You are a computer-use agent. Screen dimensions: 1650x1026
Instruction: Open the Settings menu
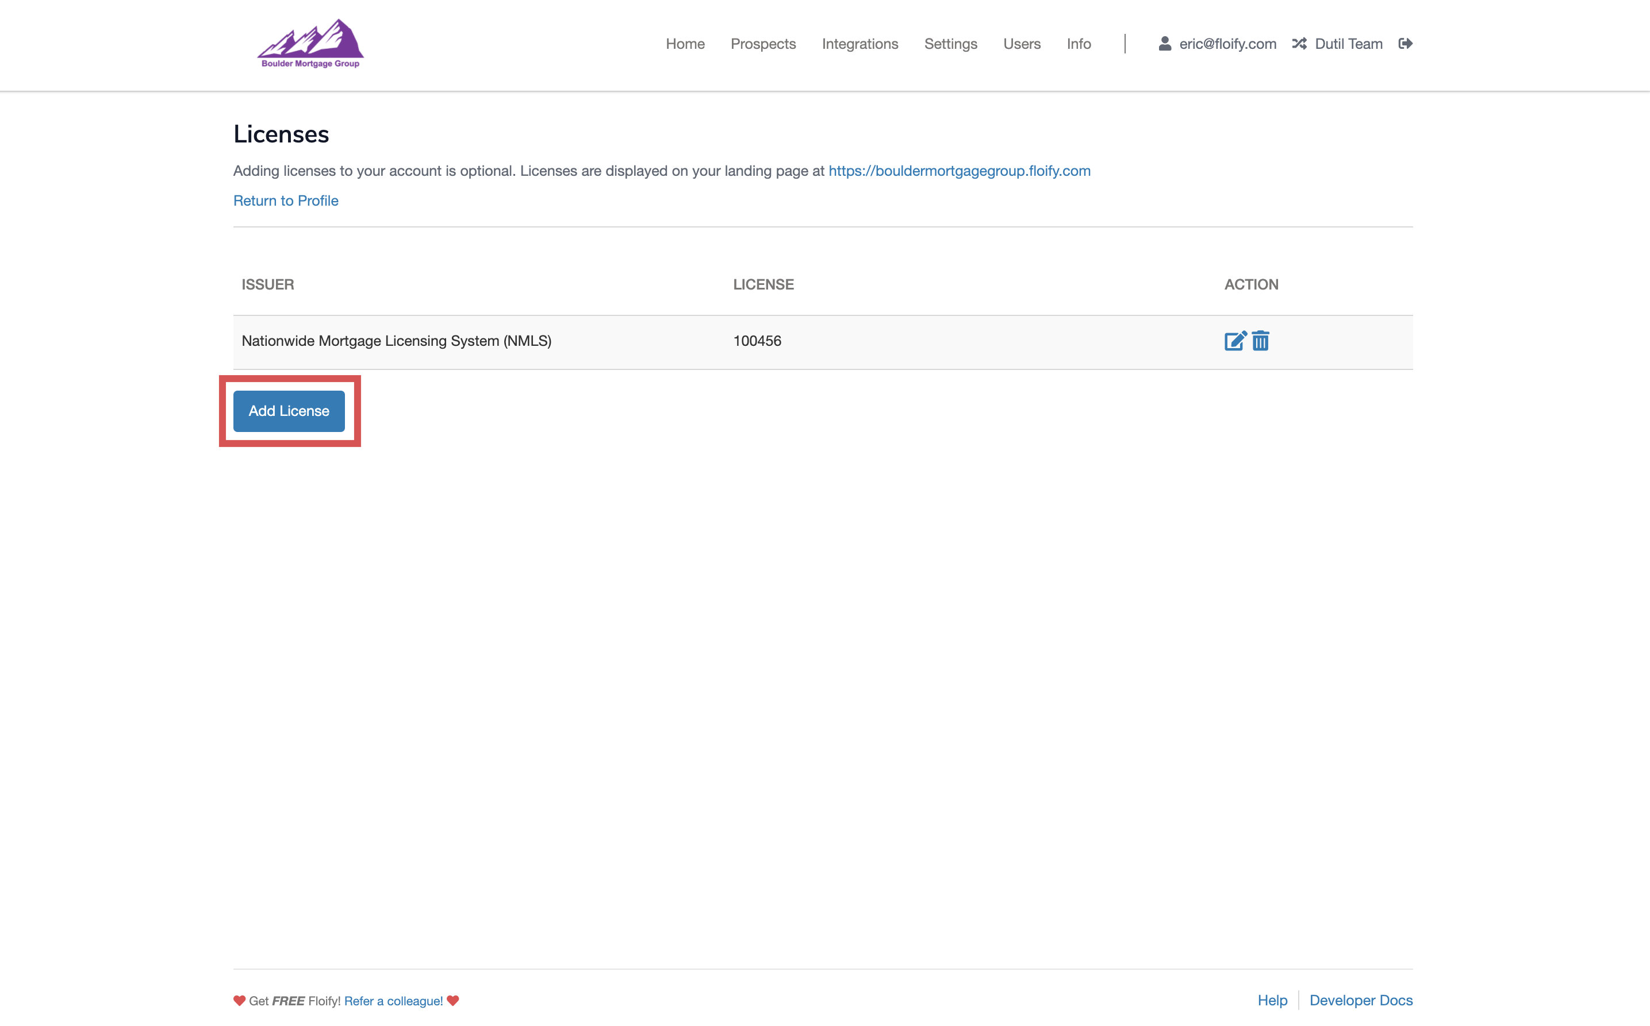tap(950, 44)
